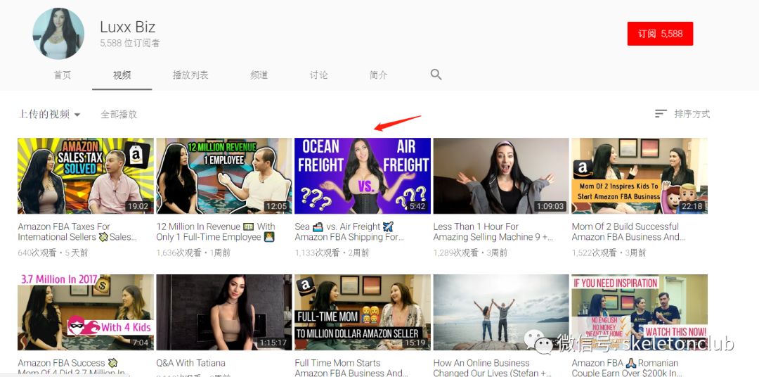
Task: Go to the 频道 tab
Action: coord(259,75)
